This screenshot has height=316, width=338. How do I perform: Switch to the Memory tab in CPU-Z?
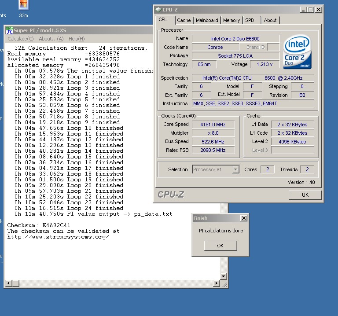click(x=231, y=20)
